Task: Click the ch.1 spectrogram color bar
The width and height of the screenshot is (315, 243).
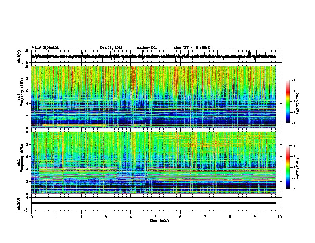Action: [288, 102]
